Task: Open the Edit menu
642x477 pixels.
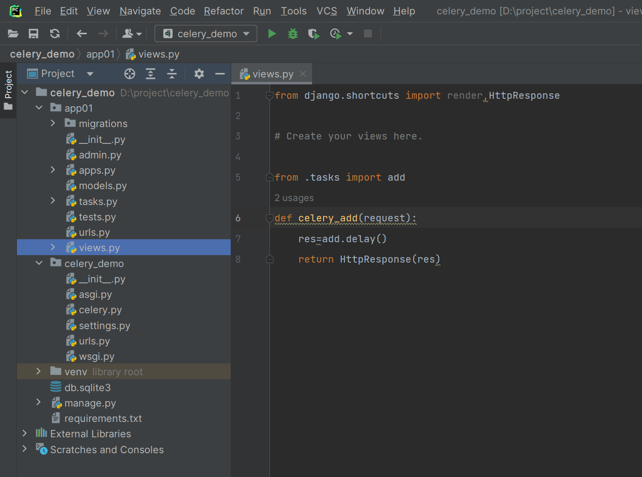Action: click(68, 11)
